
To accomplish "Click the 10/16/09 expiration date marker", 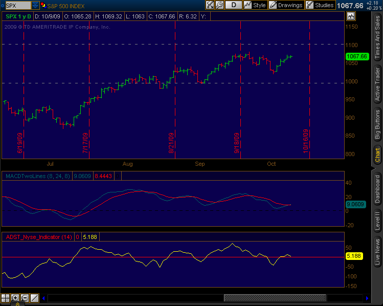I will pyautogui.click(x=306, y=141).
